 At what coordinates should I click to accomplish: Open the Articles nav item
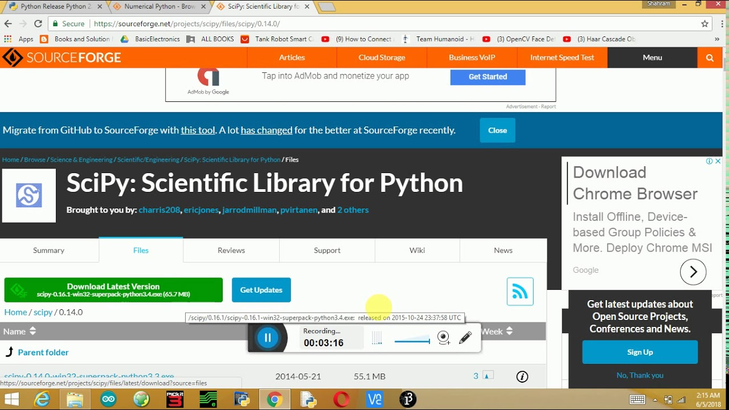click(292, 58)
